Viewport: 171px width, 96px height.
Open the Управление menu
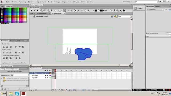click(67, 2)
